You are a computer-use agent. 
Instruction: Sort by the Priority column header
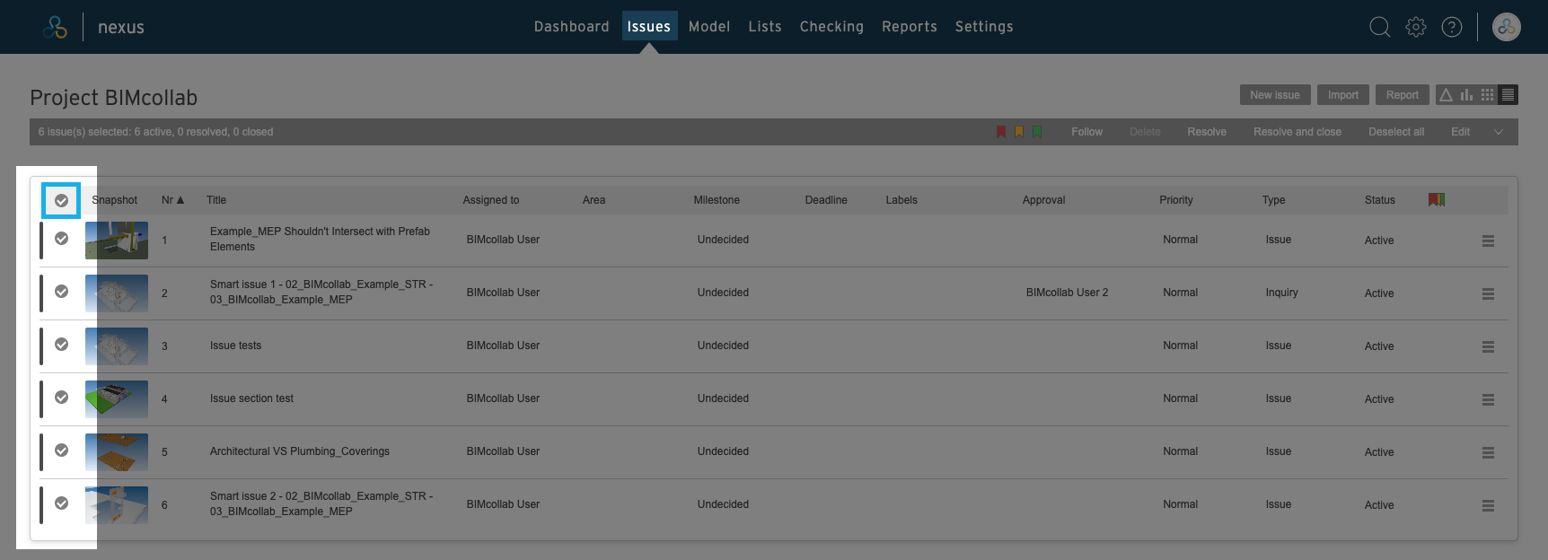pyautogui.click(x=1176, y=200)
